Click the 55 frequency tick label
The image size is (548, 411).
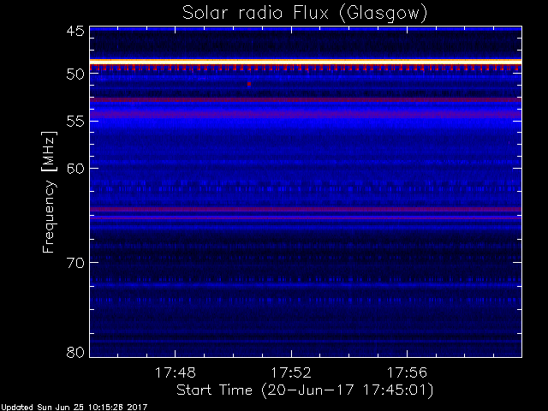[x=75, y=121]
